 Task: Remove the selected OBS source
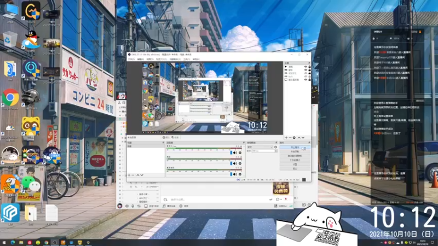290,138
